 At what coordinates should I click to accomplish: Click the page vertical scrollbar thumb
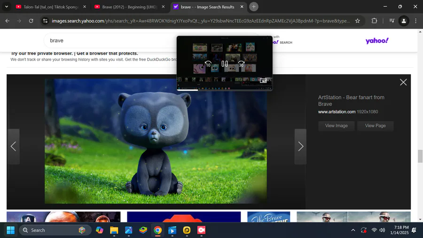click(420, 156)
